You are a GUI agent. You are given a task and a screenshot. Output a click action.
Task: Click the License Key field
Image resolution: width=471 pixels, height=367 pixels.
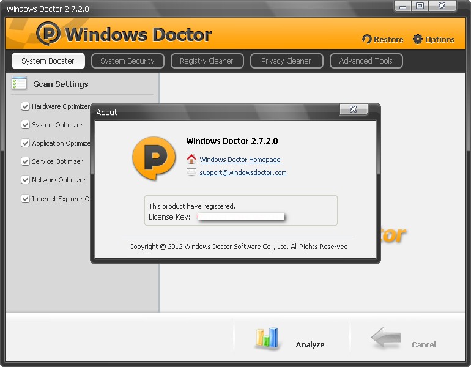pyautogui.click(x=241, y=217)
